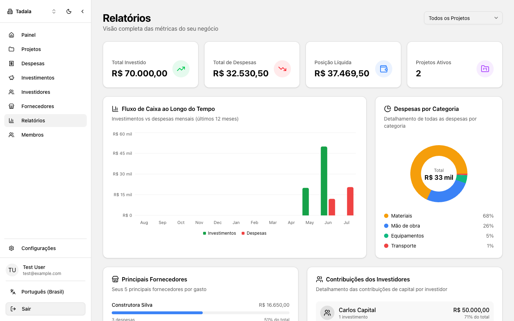Go to the Membros page

[45, 135]
